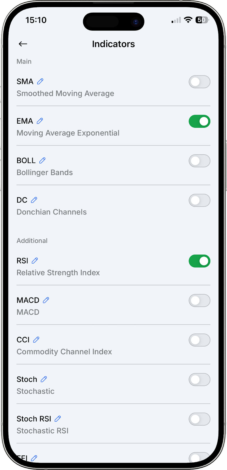Tap the battery status indicator
This screenshot has width=227, height=470.
(x=202, y=20)
